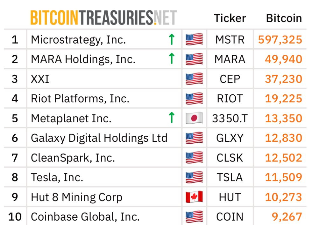Click the BitcoinTreasuries.net logo
Image resolution: width=319 pixels, height=225 pixels.
[103, 18]
